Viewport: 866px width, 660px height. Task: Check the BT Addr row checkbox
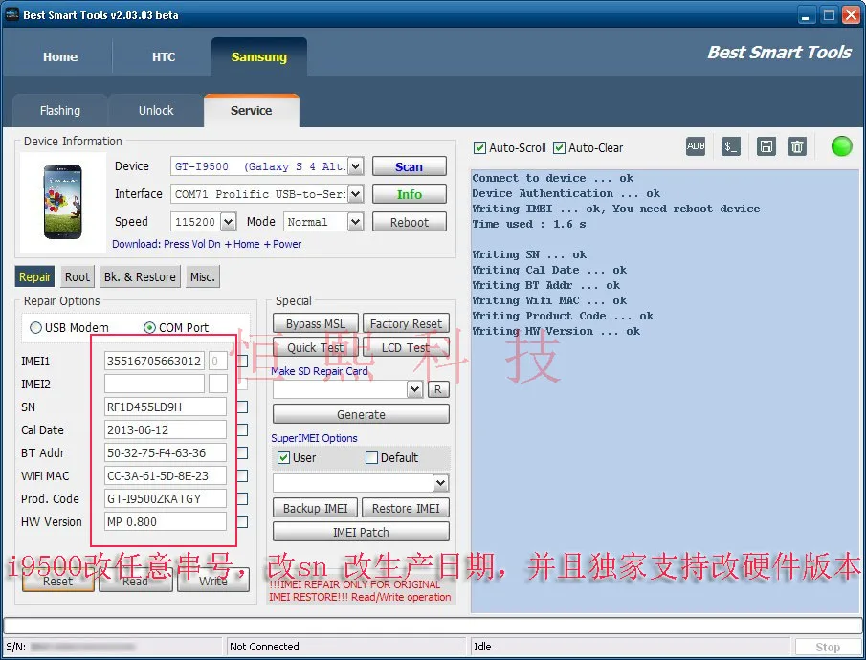[242, 452]
